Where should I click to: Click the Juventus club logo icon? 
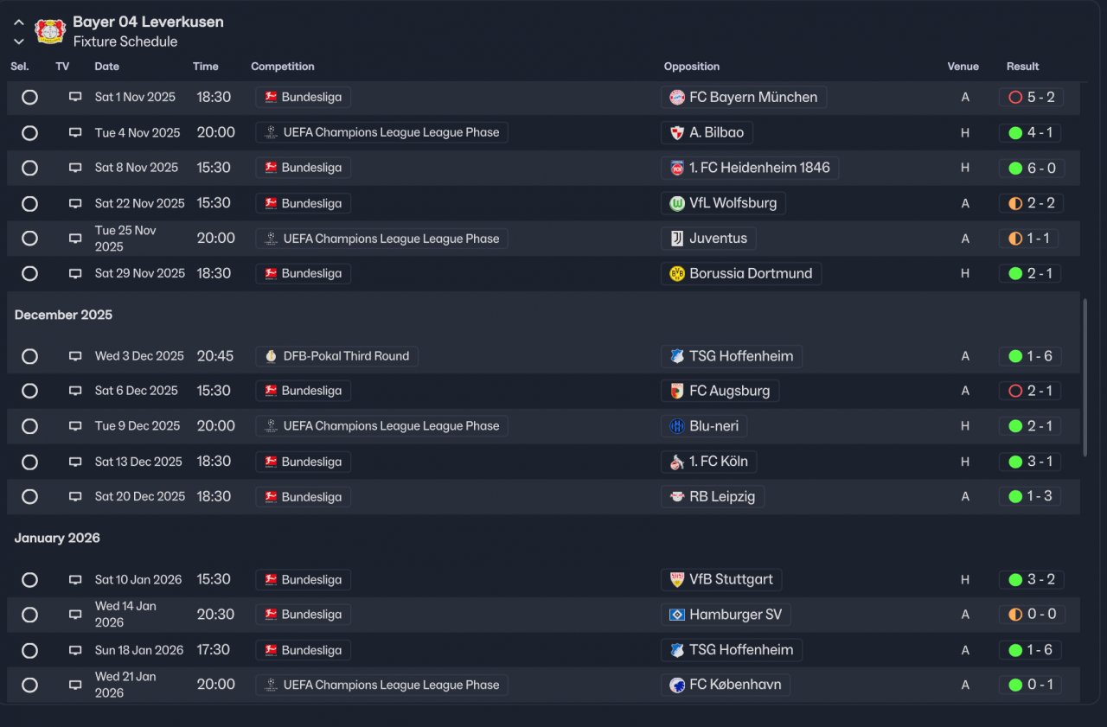[x=677, y=239]
